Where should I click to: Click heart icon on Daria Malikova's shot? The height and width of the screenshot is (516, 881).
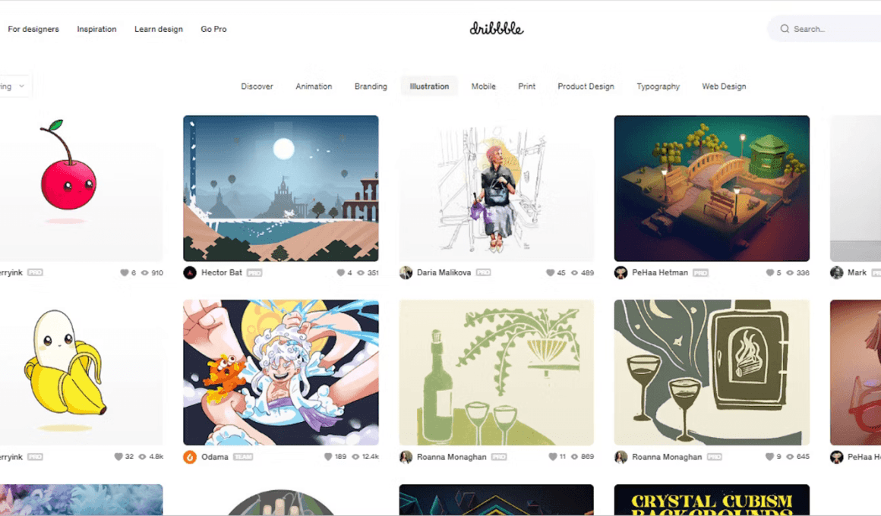tap(550, 273)
